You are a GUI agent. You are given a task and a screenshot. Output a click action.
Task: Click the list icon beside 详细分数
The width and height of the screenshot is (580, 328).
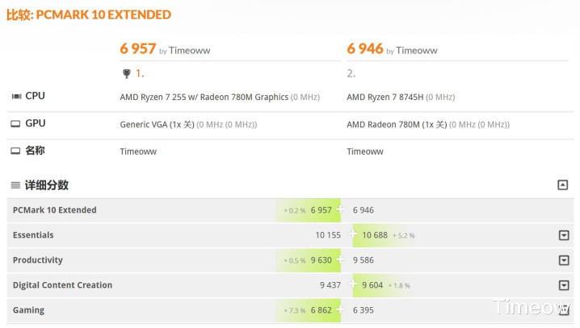15,185
